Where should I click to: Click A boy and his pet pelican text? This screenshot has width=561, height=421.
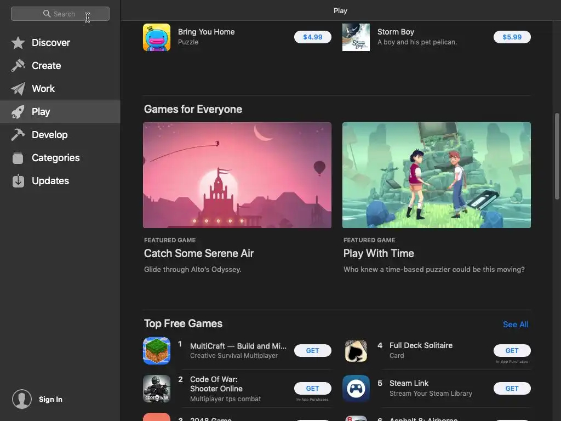417,42
